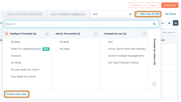The image size is (181, 102).
Task: Select My deals under Admin Promoted
Action: 65,49
